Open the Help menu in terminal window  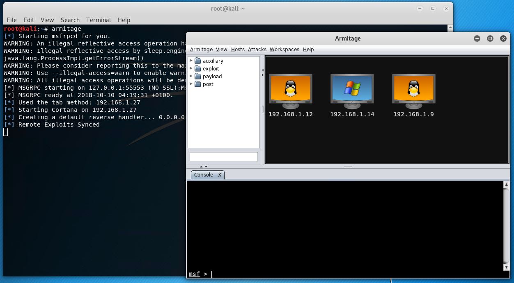tap(124, 20)
